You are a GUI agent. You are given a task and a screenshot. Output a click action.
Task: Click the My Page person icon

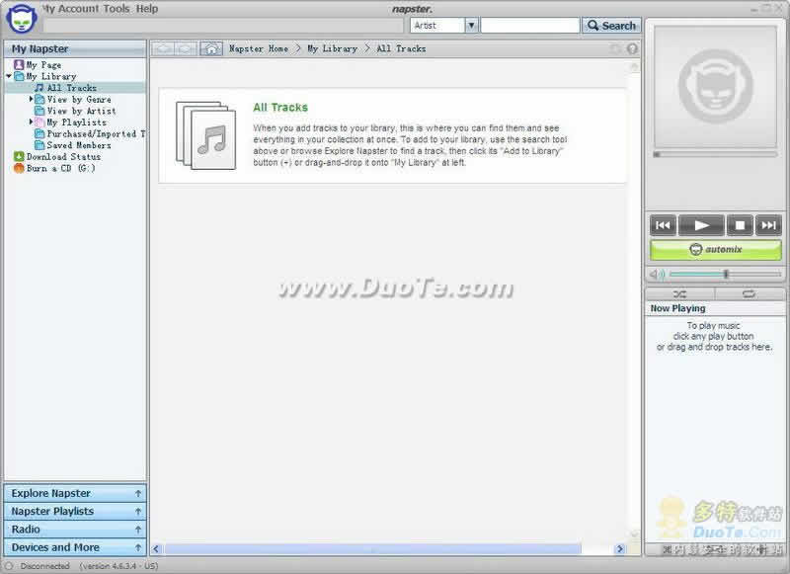19,64
